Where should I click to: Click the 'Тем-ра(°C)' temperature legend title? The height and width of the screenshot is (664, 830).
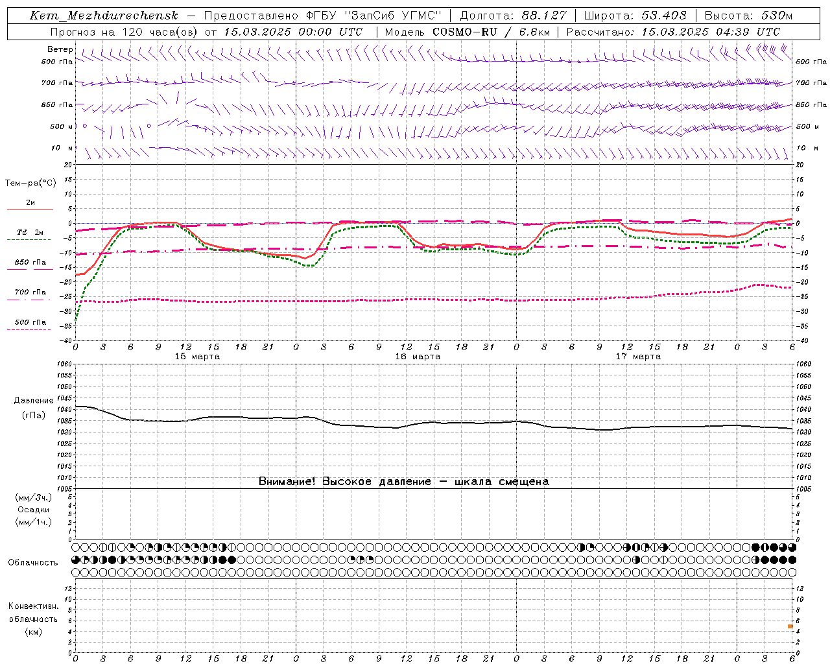pos(30,184)
